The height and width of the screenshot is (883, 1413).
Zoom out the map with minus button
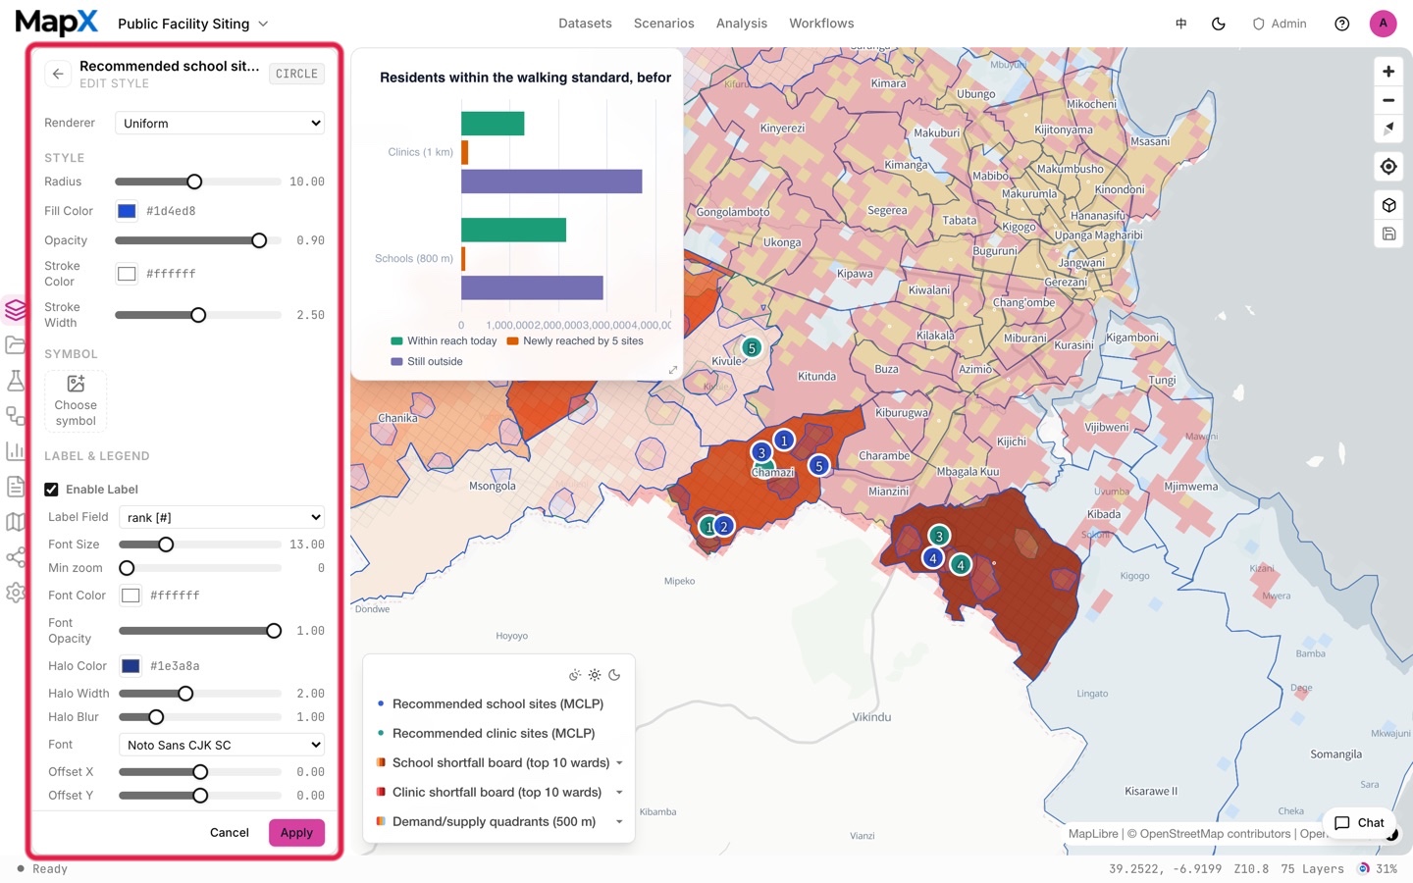point(1388,100)
